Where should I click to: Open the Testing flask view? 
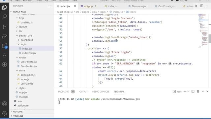tap(4, 55)
